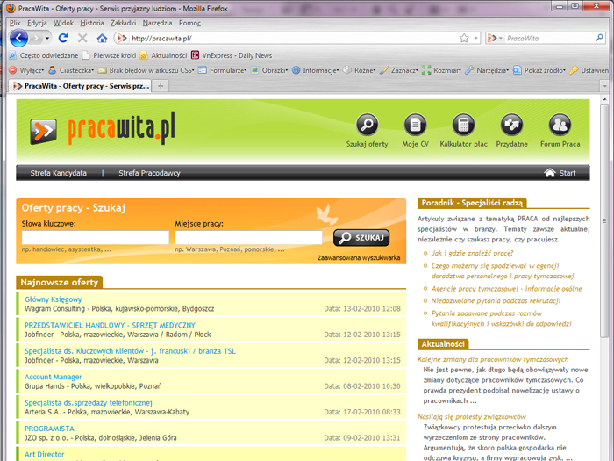Select the PracaWita - Oferty pracy tab
614x461 pixels.
point(81,86)
